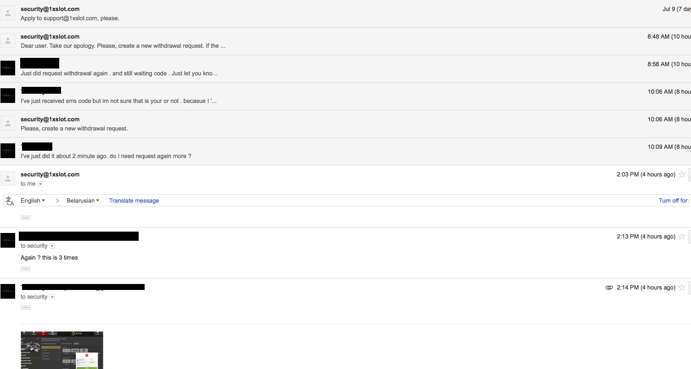Expand 'I've just received sms code' message
The image size is (691, 369).
(x=345, y=97)
